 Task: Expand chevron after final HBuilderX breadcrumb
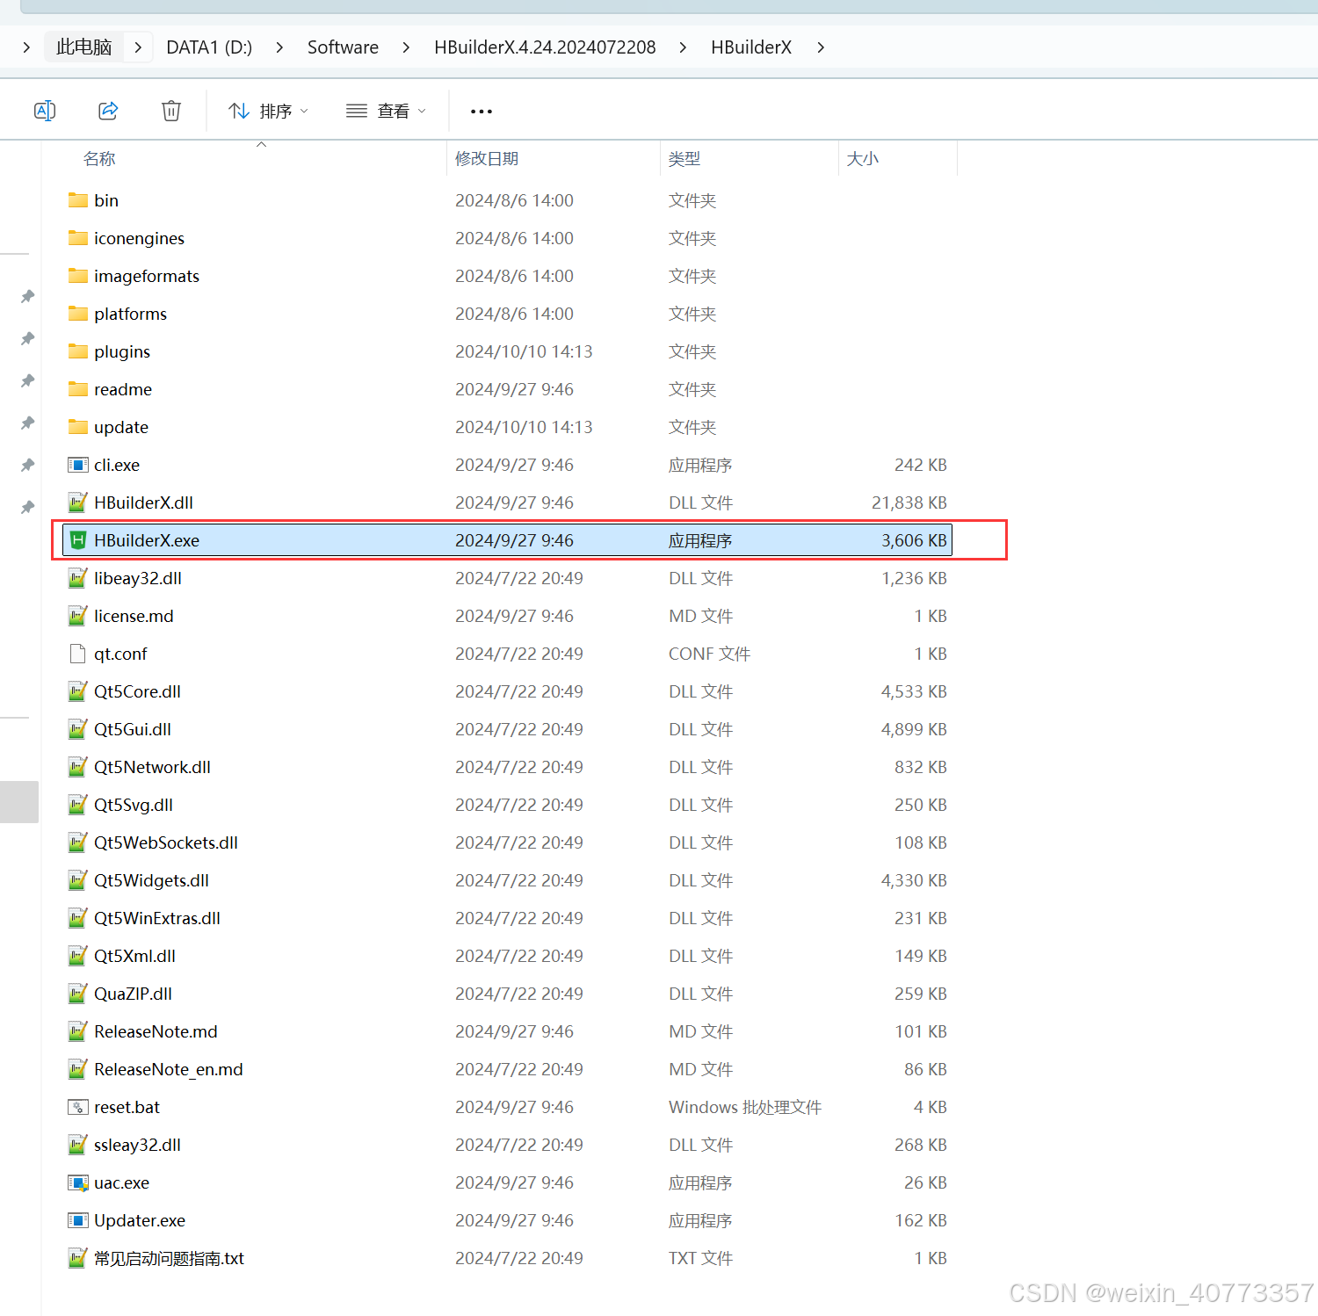click(821, 47)
